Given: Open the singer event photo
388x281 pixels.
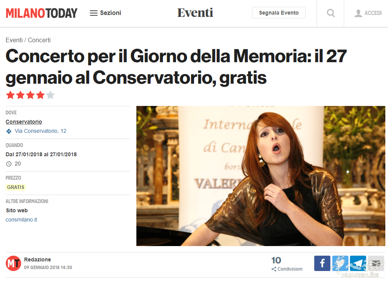Looking at the screenshot, I should pos(260,176).
